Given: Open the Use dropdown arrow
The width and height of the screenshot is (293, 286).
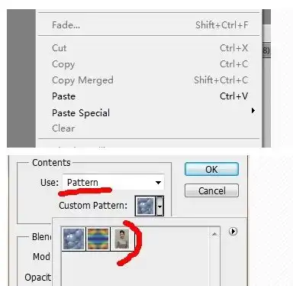Looking at the screenshot, I should point(158,183).
